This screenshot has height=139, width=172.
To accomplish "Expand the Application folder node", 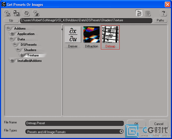I will pos(12,34).
